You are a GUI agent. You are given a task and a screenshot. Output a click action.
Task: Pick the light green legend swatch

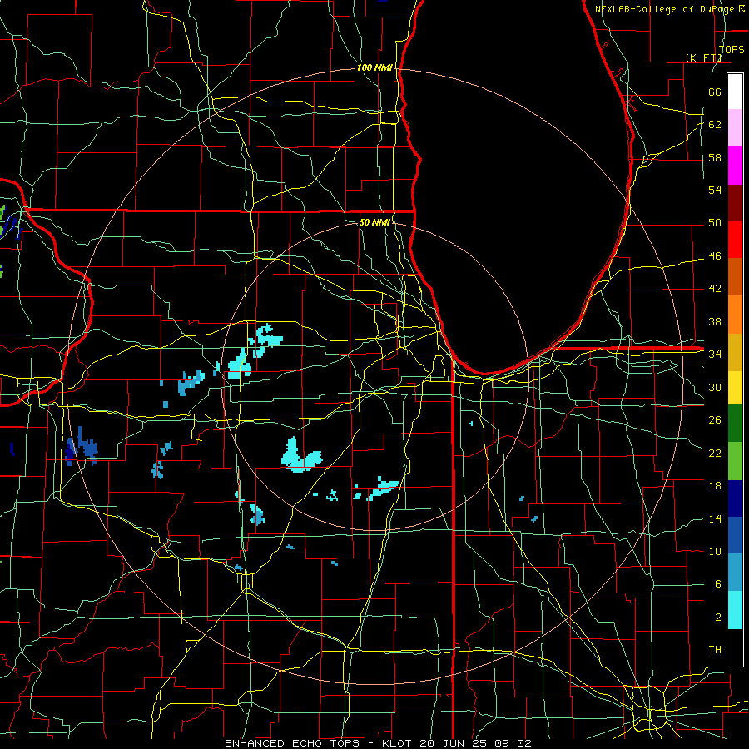(x=735, y=461)
